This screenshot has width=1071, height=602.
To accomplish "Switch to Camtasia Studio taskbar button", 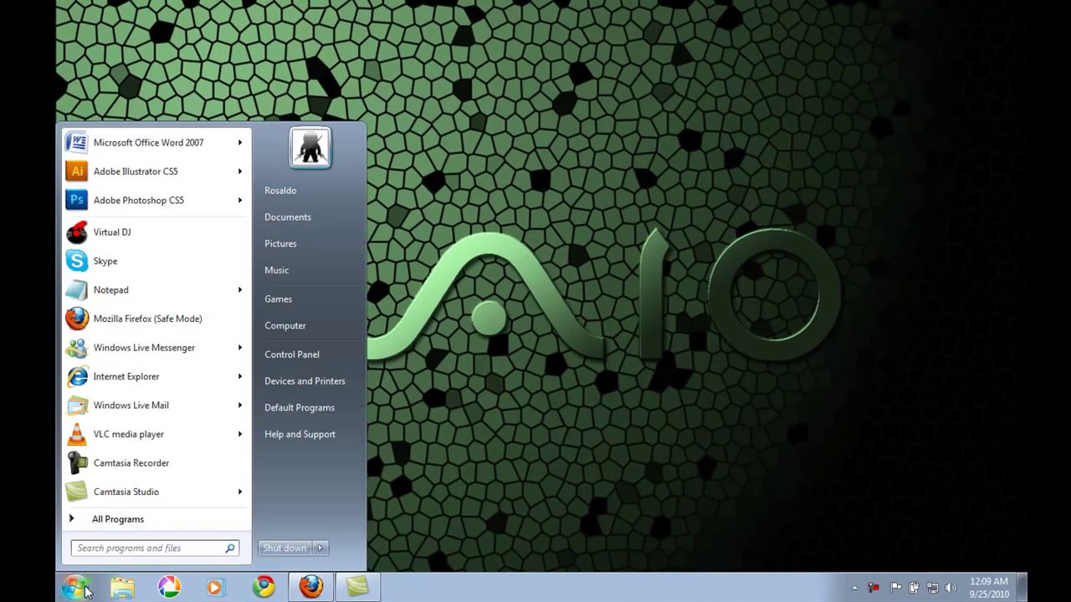I will pos(358,588).
